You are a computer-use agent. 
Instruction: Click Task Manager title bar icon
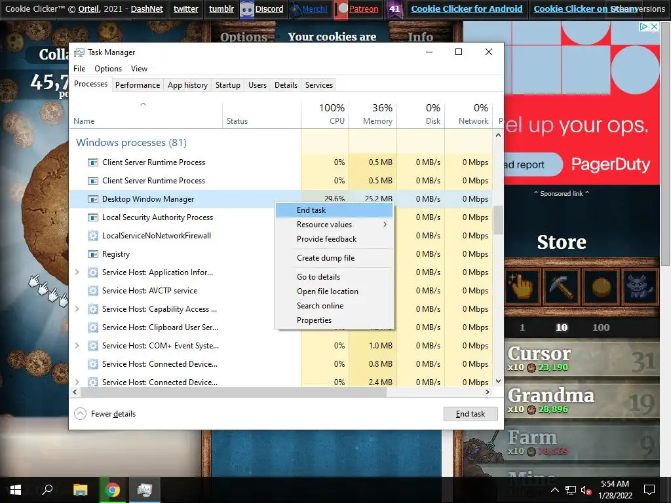point(79,52)
